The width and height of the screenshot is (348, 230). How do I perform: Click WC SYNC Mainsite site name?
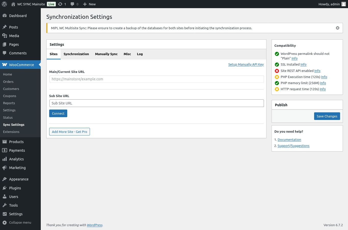(31, 4)
